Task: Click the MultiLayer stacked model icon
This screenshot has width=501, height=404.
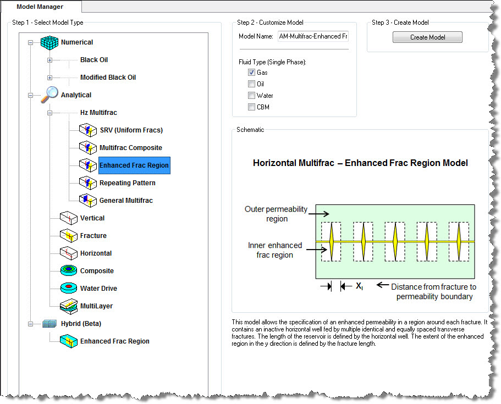Action: tap(69, 306)
